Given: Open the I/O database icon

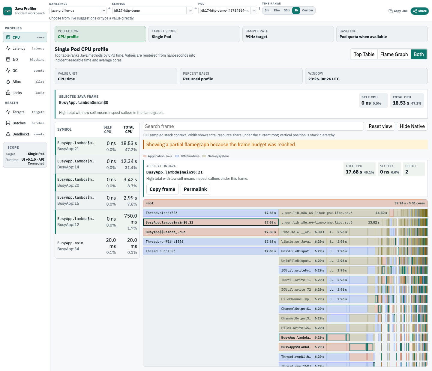Looking at the screenshot, I should [8, 60].
